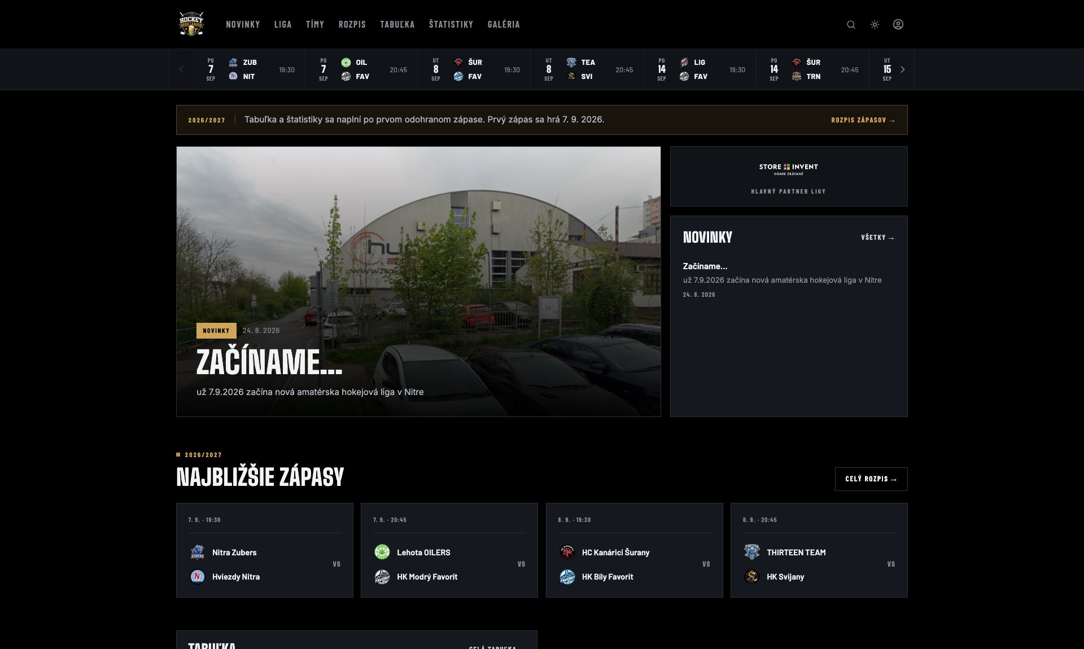Click the HC Kanárici Šurany team logo
The image size is (1084, 649).
(x=567, y=552)
